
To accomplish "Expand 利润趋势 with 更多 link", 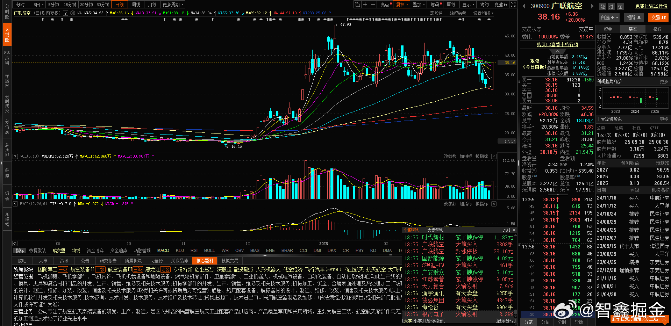I will pyautogui.click(x=664, y=81).
